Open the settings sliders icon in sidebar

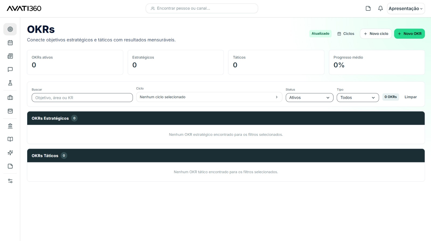tap(10, 181)
